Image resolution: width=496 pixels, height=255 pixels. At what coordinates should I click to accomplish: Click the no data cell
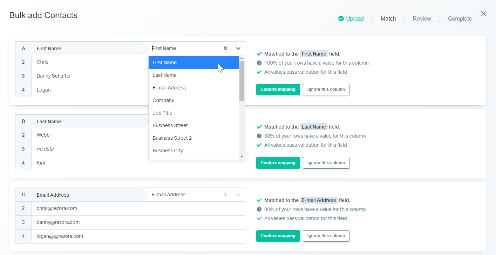[x=90, y=149]
